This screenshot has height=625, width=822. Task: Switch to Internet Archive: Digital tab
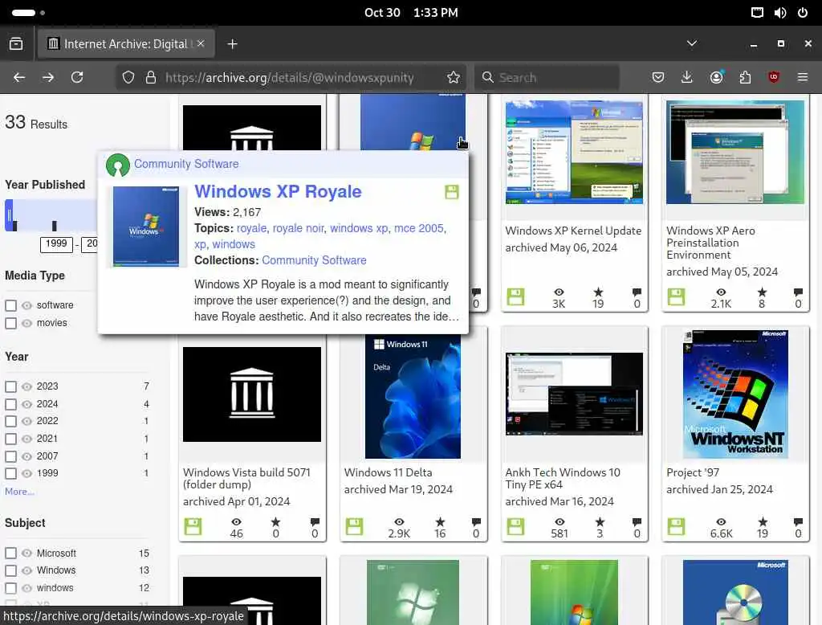coord(126,43)
